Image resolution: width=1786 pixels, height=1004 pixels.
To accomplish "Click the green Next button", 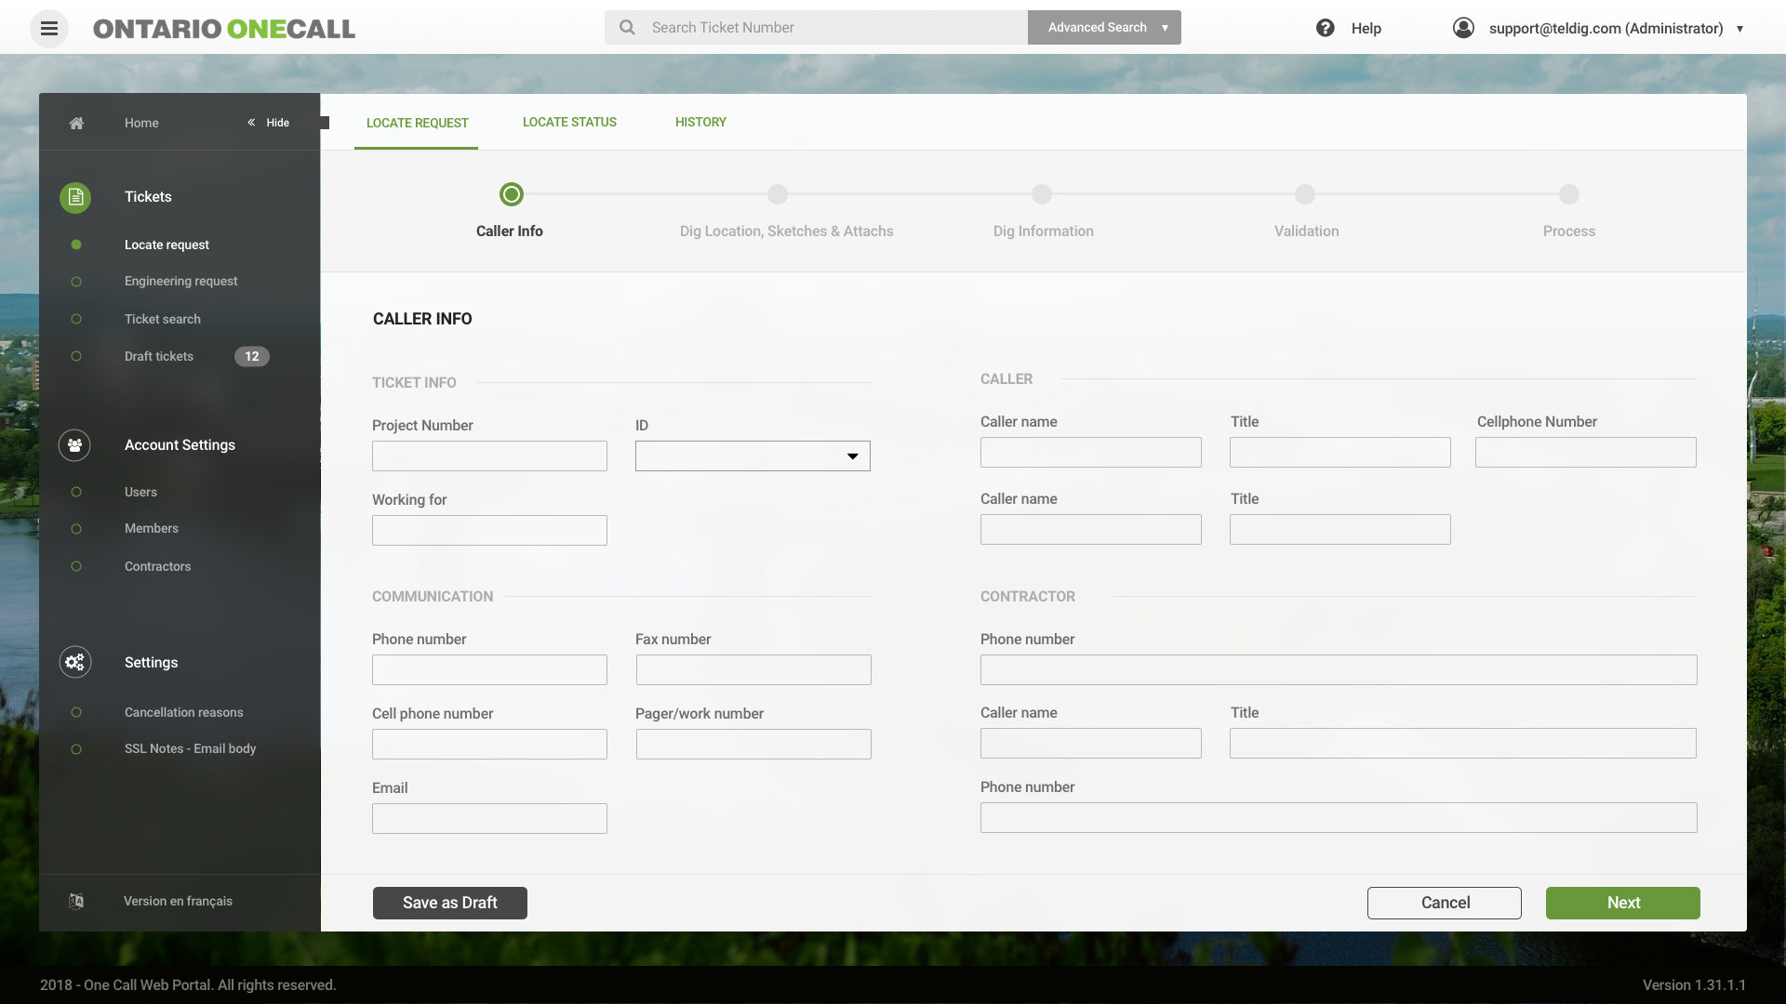I will [1622, 903].
